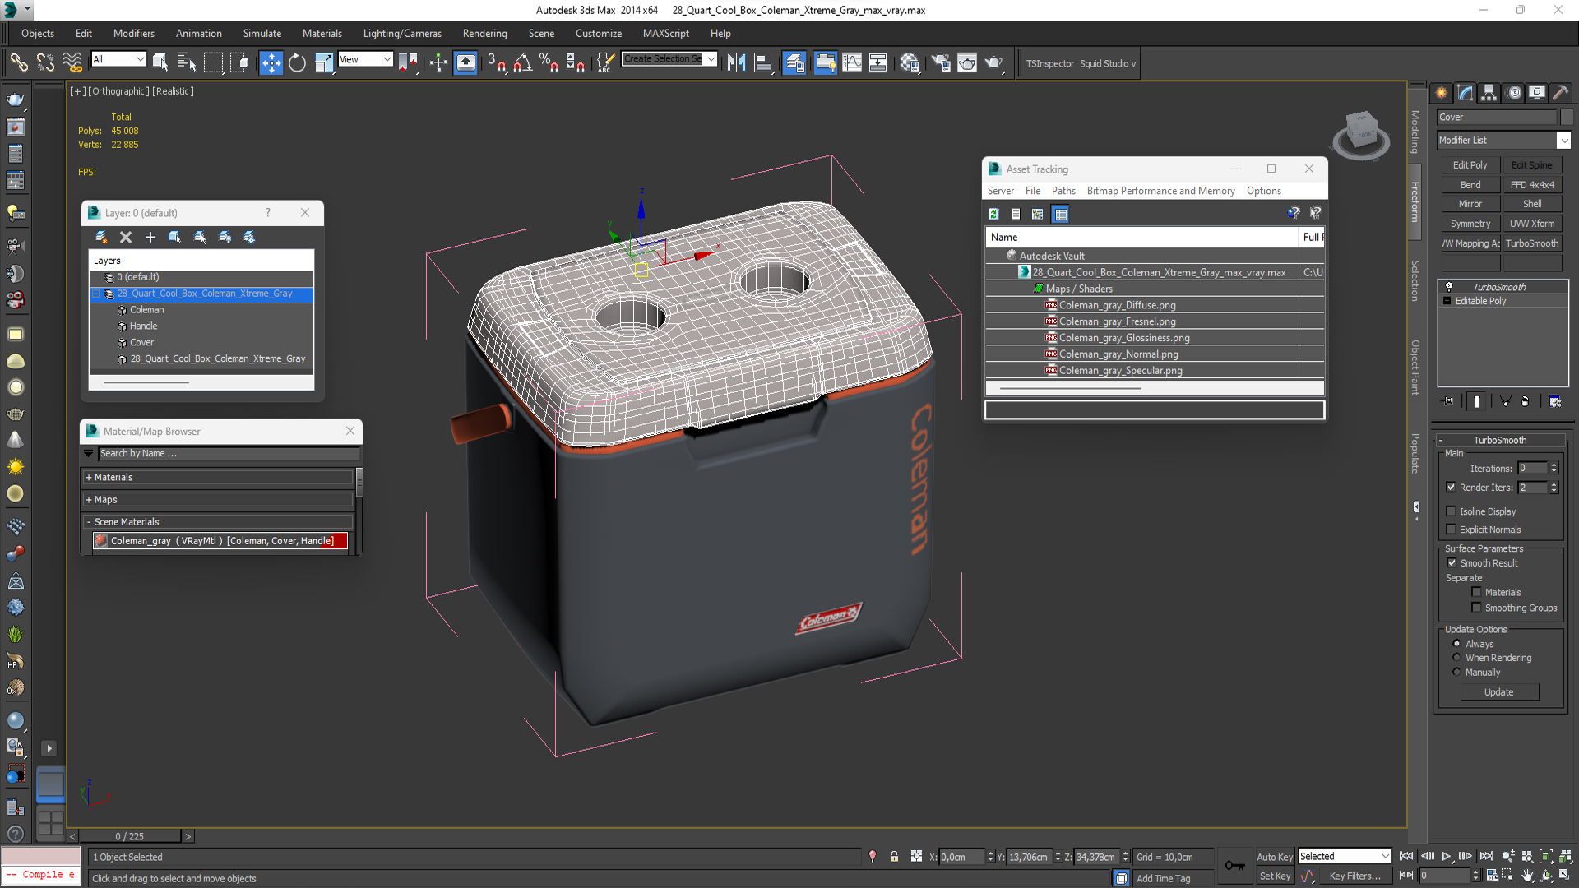The width and height of the screenshot is (1579, 888).
Task: Select When Rendering update option
Action: pos(1456,658)
